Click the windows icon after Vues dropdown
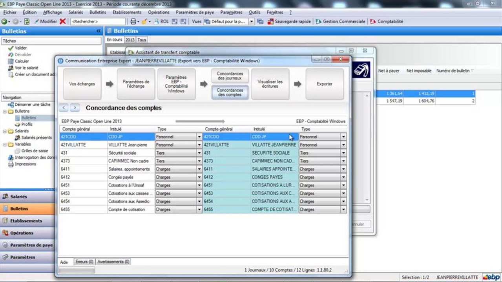This screenshot has width=502, height=282. pyautogui.click(x=260, y=22)
